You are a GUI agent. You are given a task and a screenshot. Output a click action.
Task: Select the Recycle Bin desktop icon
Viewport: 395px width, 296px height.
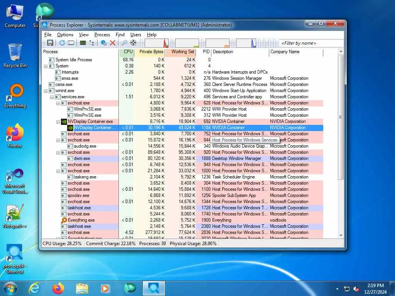15,56
